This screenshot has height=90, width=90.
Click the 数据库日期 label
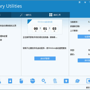pos(75,26)
